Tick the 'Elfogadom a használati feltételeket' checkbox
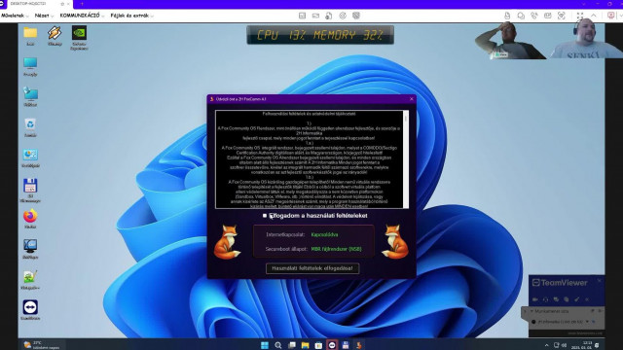Screen dimensions: 623x350 pyautogui.click(x=265, y=216)
